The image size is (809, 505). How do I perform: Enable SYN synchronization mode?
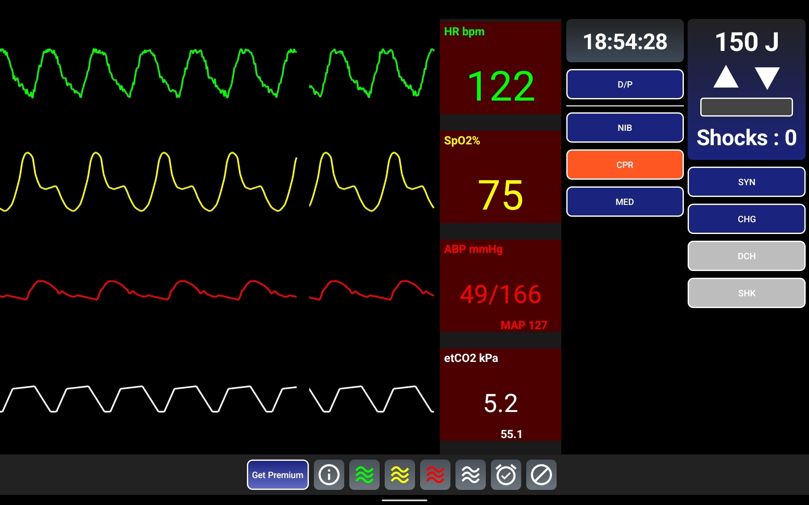(746, 182)
